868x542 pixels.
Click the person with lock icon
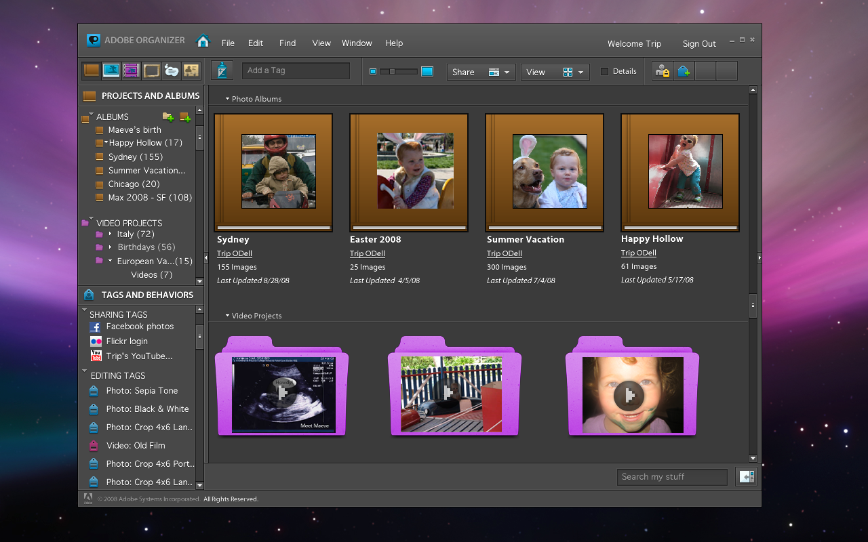(x=663, y=71)
